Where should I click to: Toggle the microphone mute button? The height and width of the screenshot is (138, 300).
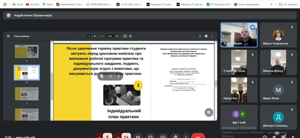(x=107, y=136)
